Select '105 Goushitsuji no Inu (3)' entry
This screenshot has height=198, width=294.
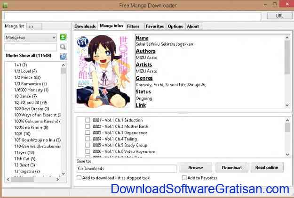point(37,140)
